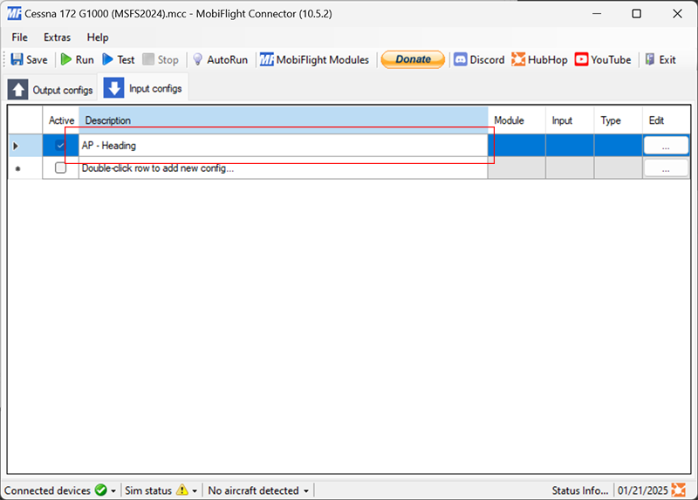Click the grey Stop square
The width and height of the screenshot is (698, 500).
[x=148, y=59]
